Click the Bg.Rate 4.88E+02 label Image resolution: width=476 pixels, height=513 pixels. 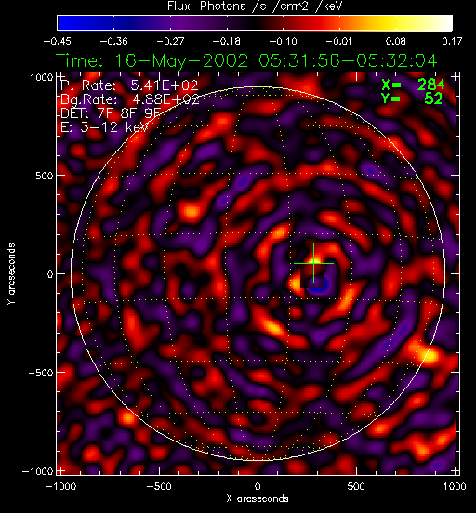[130, 99]
